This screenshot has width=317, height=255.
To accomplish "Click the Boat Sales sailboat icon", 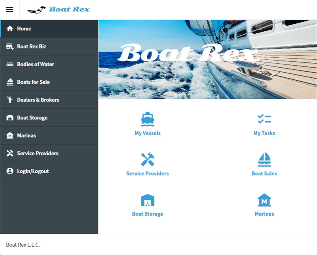I will pyautogui.click(x=264, y=159).
